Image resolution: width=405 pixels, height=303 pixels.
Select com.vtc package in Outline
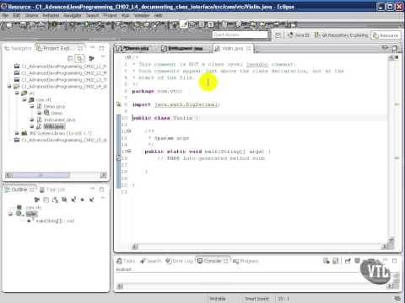30,208
